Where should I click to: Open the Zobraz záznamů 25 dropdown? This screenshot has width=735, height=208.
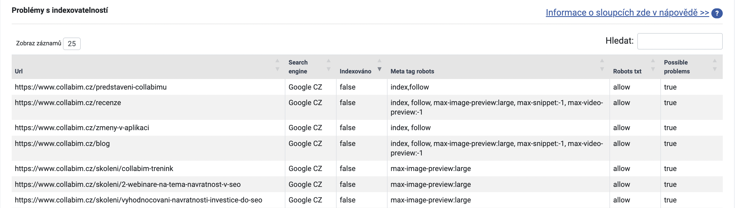(x=72, y=44)
